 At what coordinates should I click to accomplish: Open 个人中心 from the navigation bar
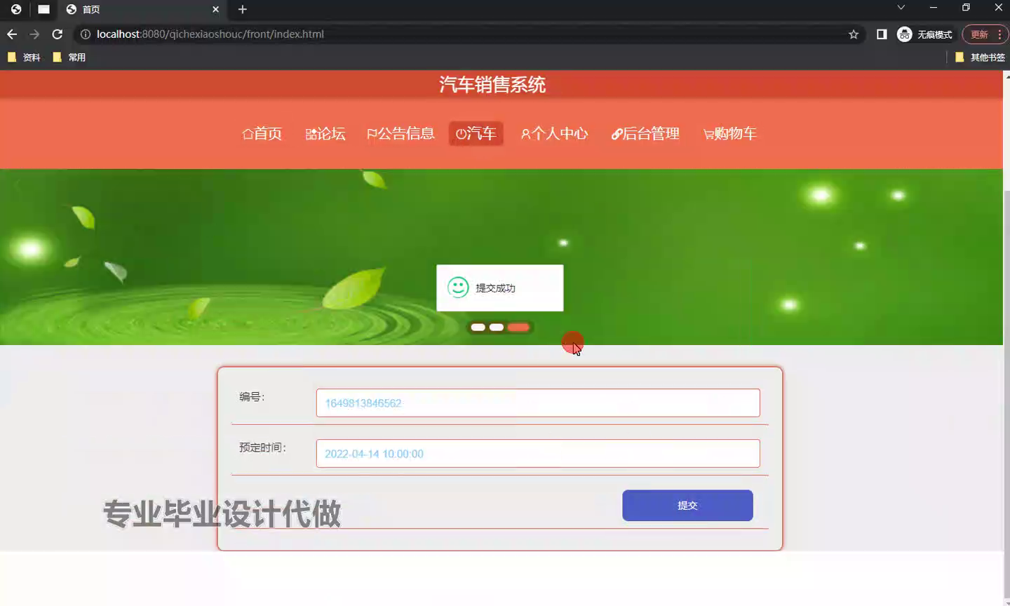(x=554, y=133)
